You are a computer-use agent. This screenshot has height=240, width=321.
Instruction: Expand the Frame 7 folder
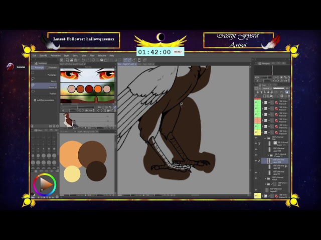pyautogui.click(x=263, y=108)
